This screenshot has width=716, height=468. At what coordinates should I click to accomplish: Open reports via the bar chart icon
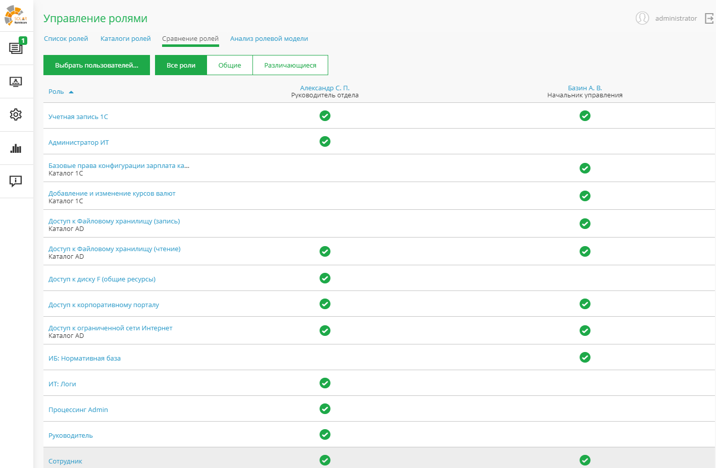16,148
